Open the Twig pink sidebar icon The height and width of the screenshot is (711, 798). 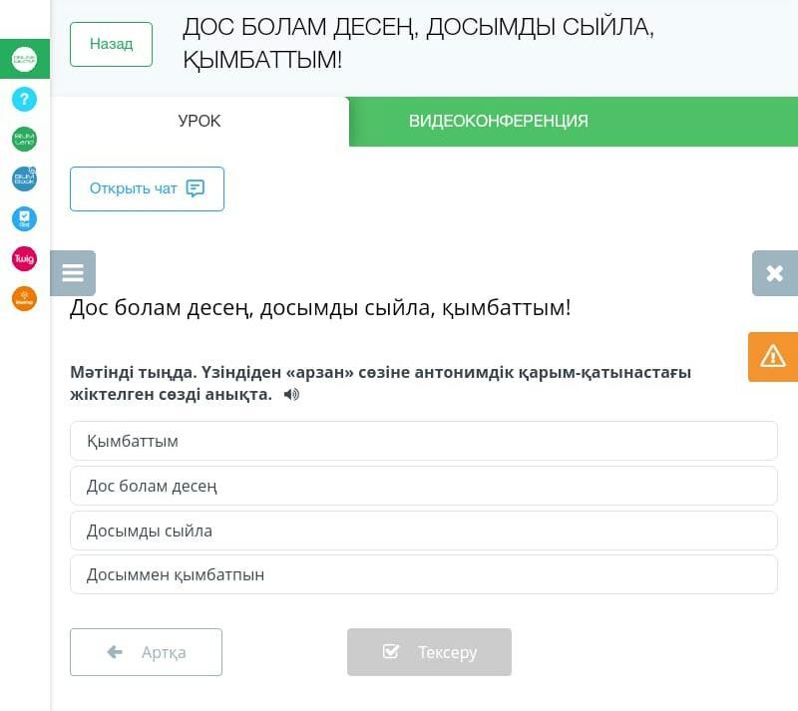click(x=24, y=258)
